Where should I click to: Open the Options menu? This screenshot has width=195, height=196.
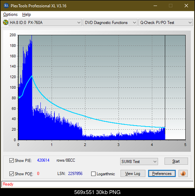click(10, 15)
